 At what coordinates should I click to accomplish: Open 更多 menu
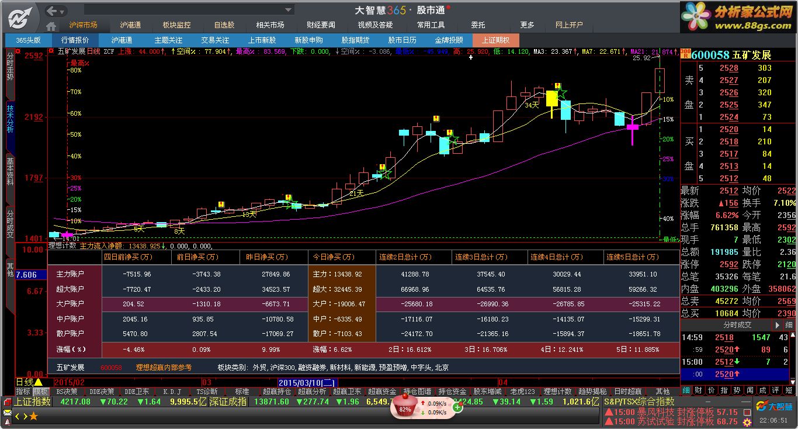click(x=527, y=25)
